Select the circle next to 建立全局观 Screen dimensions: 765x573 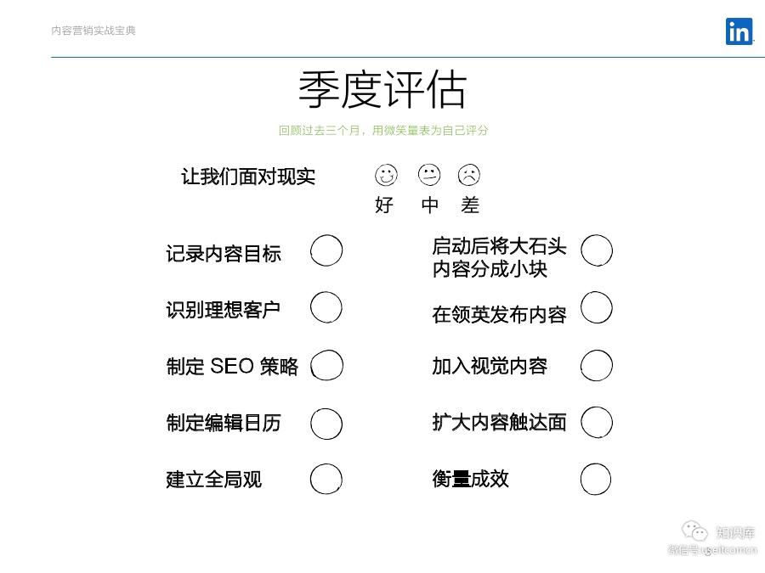[x=326, y=480]
